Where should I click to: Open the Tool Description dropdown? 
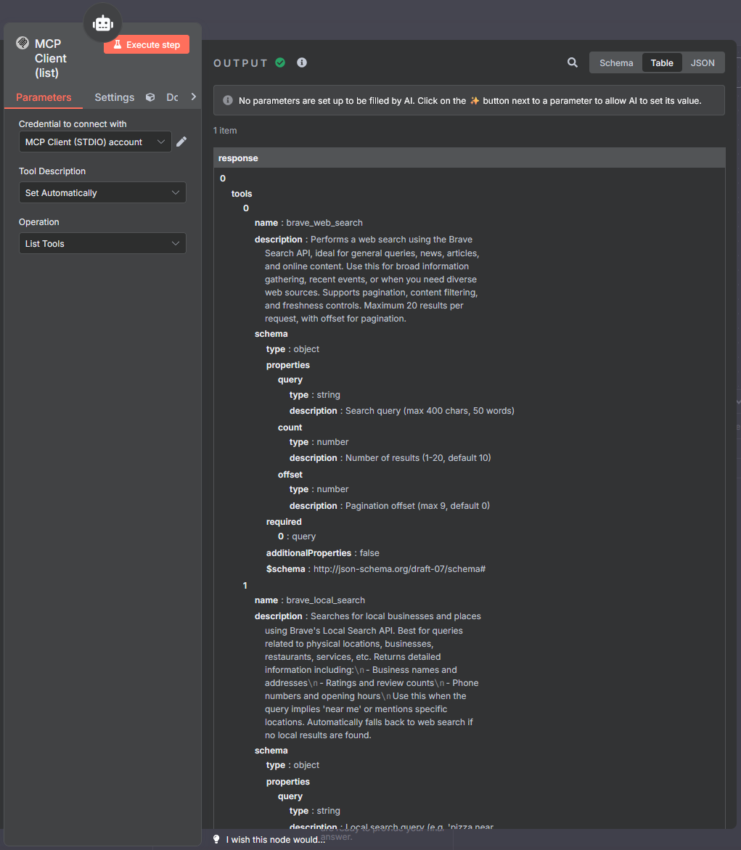102,193
